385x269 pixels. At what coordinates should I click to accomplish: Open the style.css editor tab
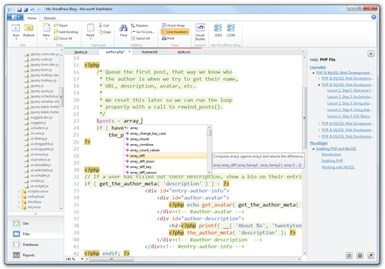point(184,52)
